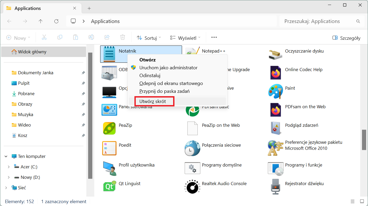Switch to large thumbnails view in status bar
Screen dimensions: 368x206
pos(362,201)
